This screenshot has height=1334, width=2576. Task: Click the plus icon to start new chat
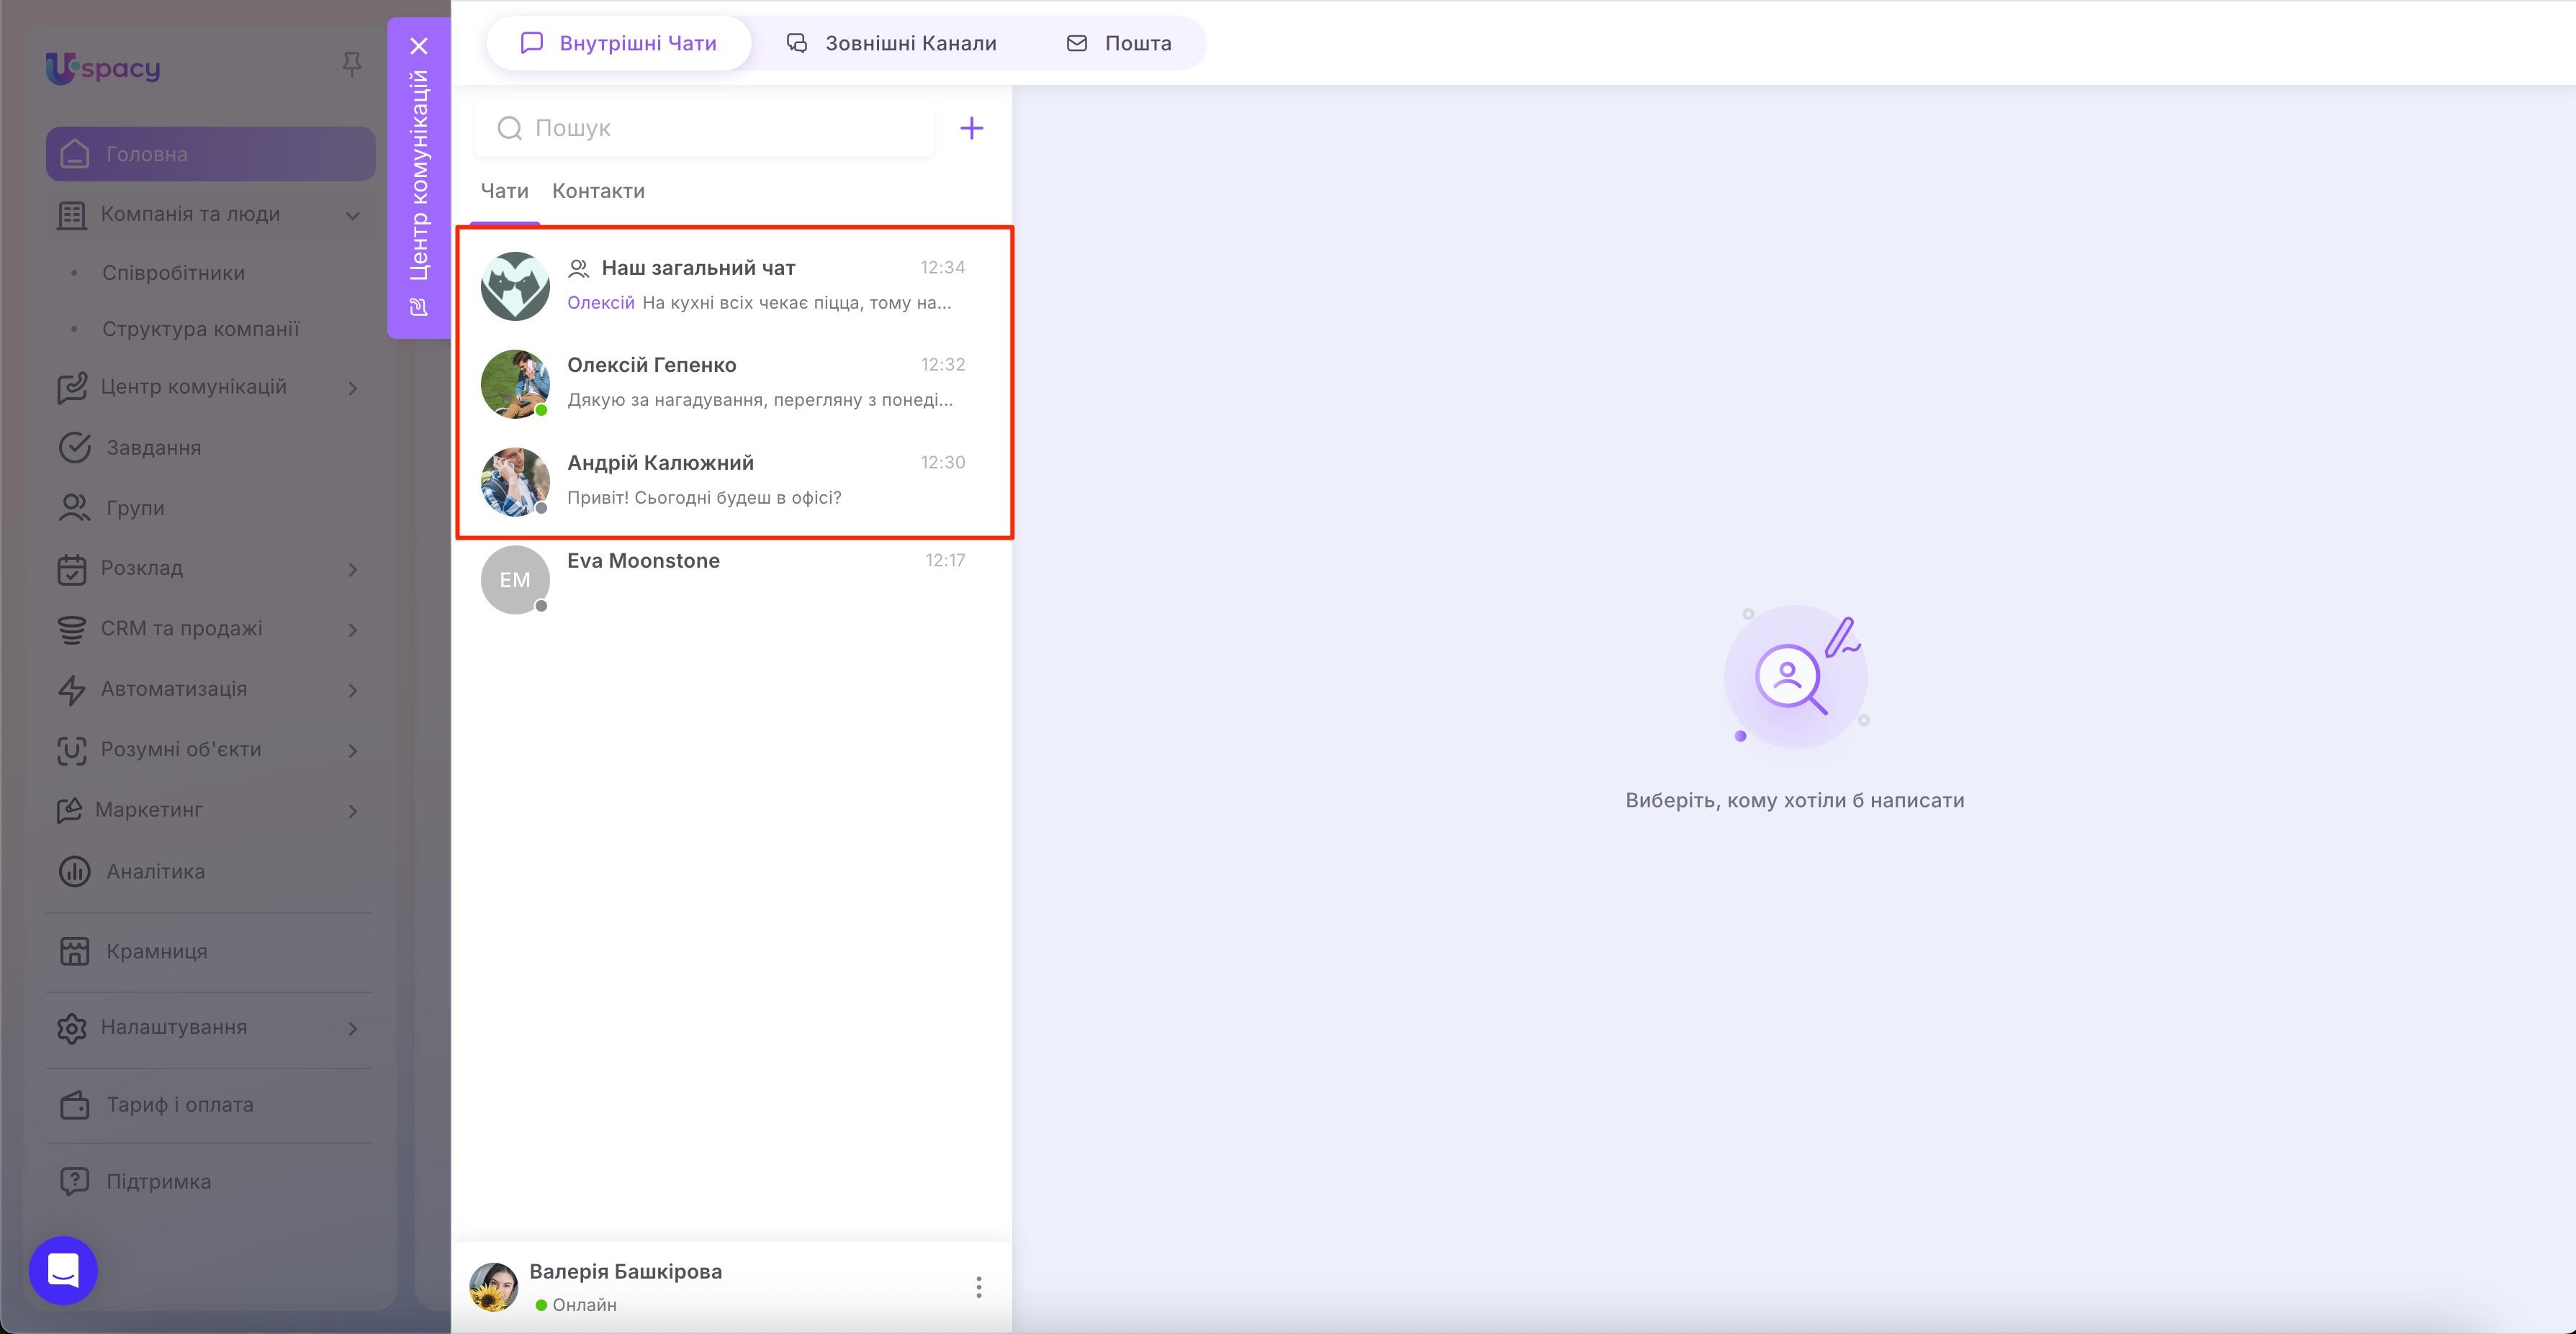(971, 128)
